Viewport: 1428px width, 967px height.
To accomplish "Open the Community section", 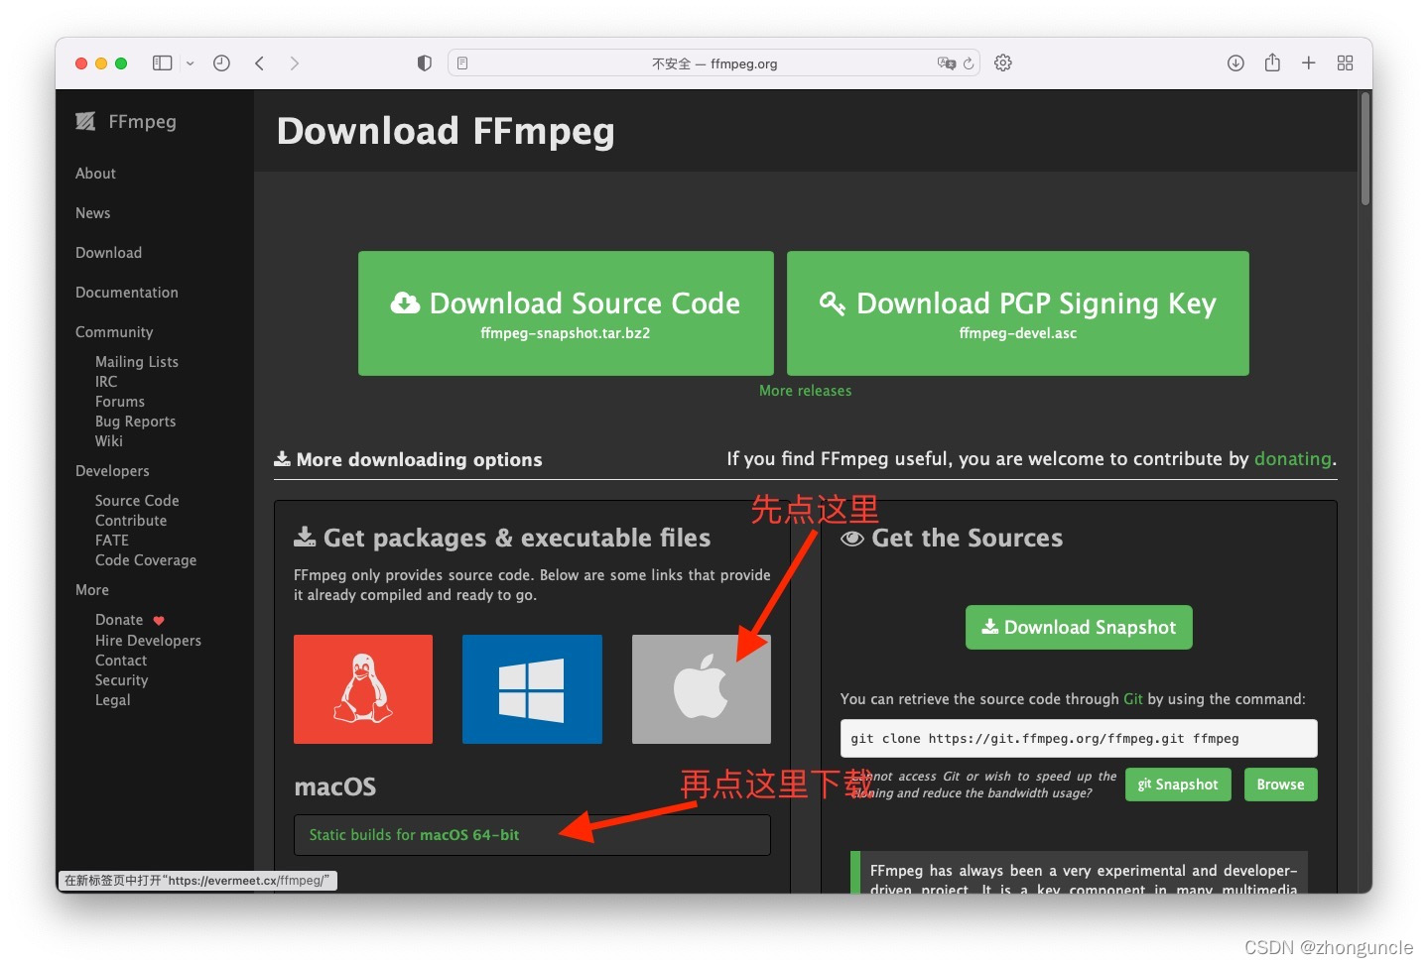I will pos(114,332).
